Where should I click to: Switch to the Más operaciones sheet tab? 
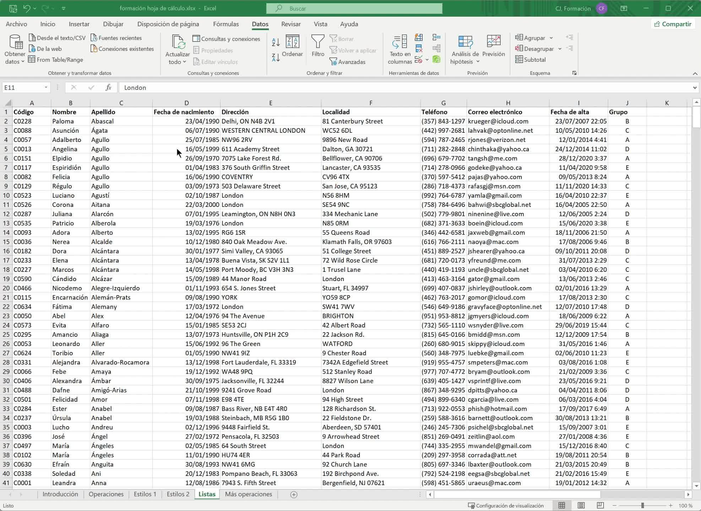pos(248,494)
